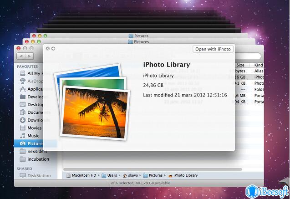Screen dimensions: 290x199
Task: Open DiskStation under Shared
Action: pyautogui.click(x=35, y=175)
